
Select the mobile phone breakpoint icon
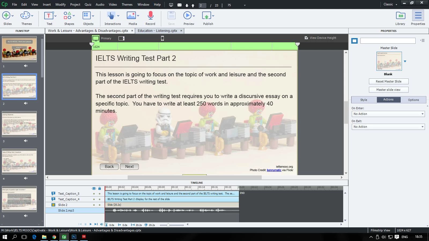(x=162, y=38)
